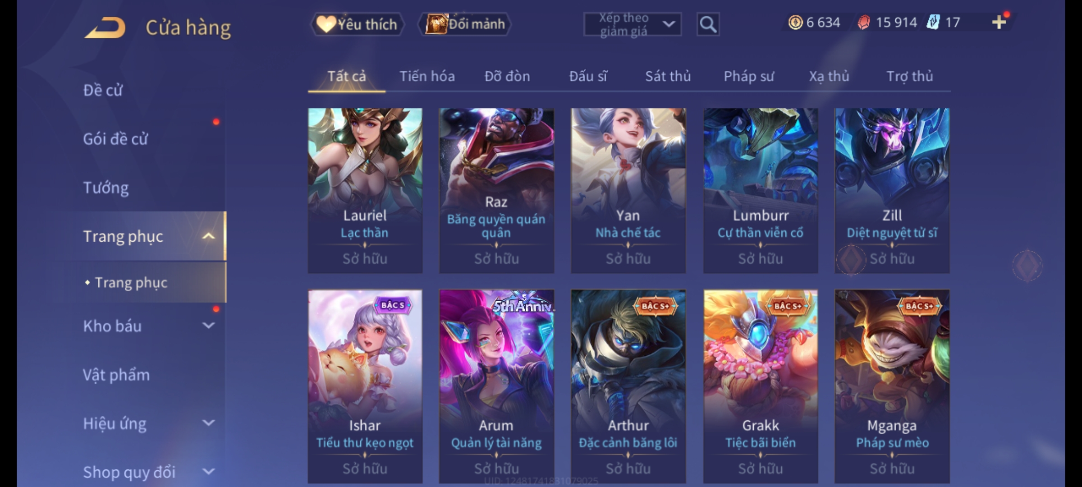Image resolution: width=1082 pixels, height=487 pixels.
Task: Open the search magnifier icon
Action: coord(708,24)
